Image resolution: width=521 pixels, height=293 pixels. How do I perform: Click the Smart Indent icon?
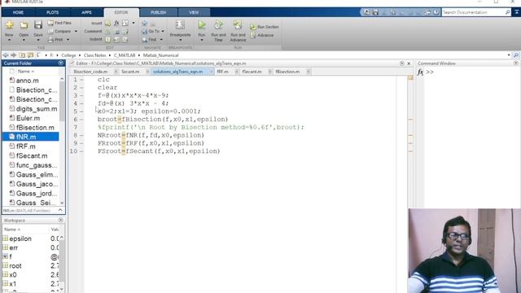[x=108, y=40]
